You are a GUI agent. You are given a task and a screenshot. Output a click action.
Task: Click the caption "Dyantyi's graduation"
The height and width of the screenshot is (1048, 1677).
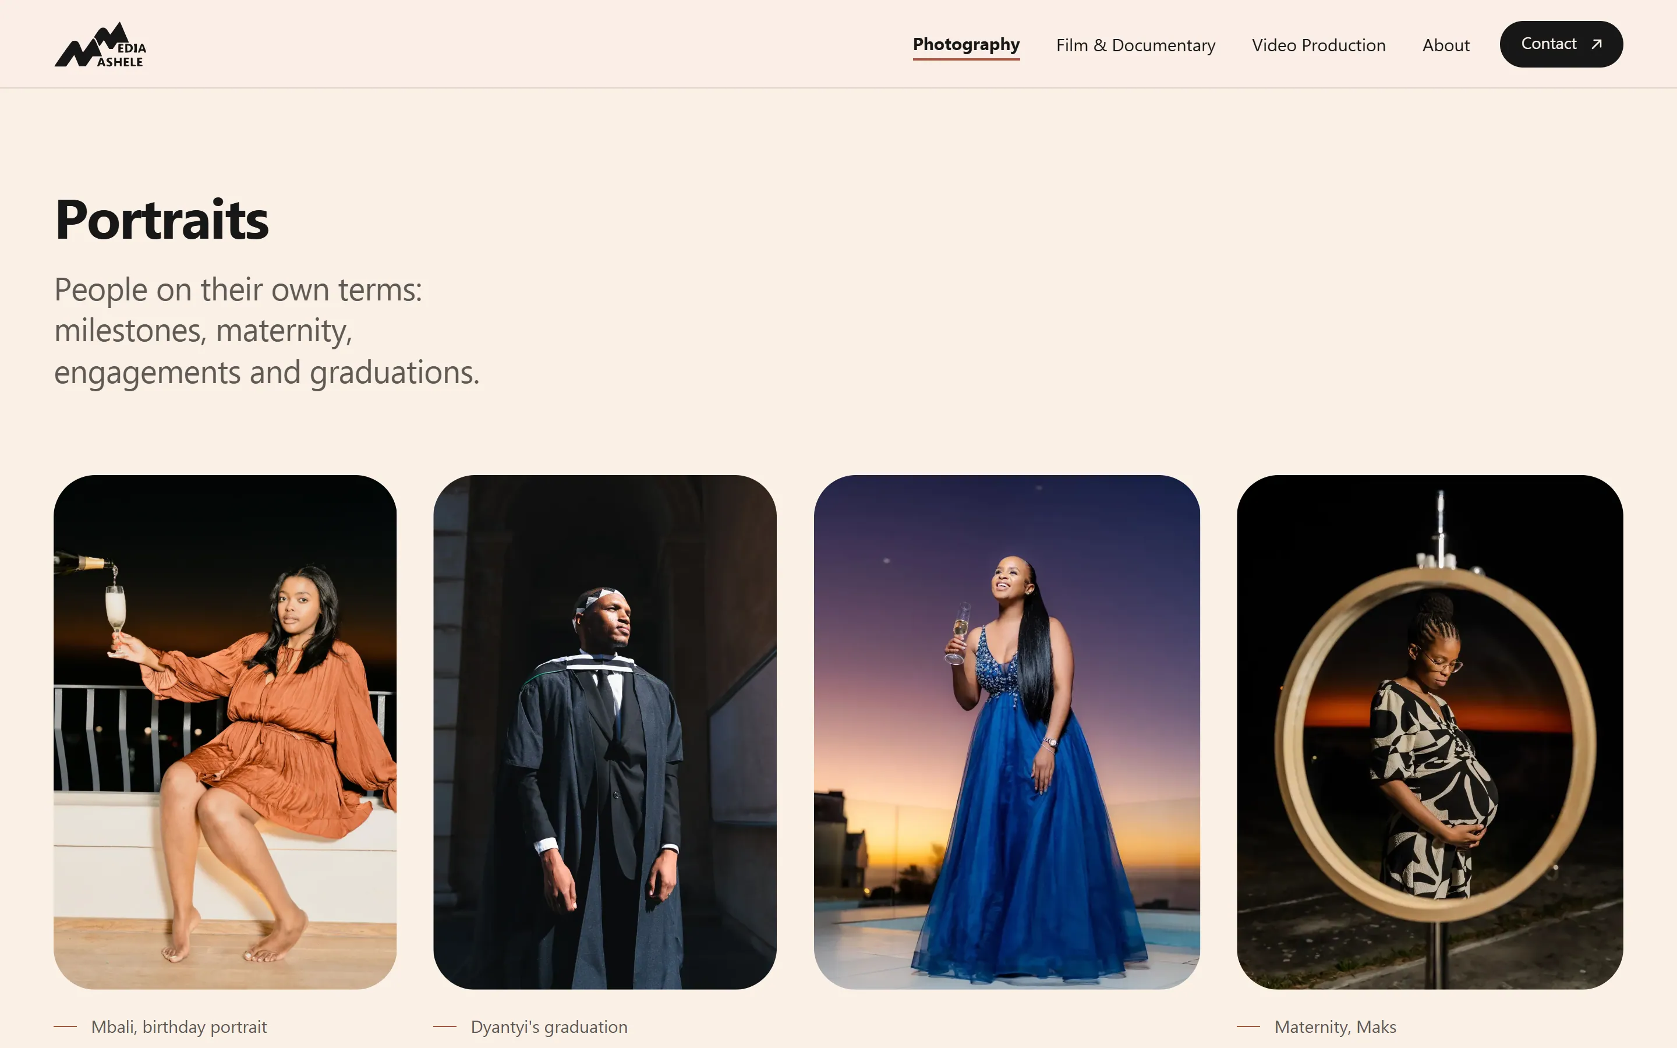click(549, 1026)
